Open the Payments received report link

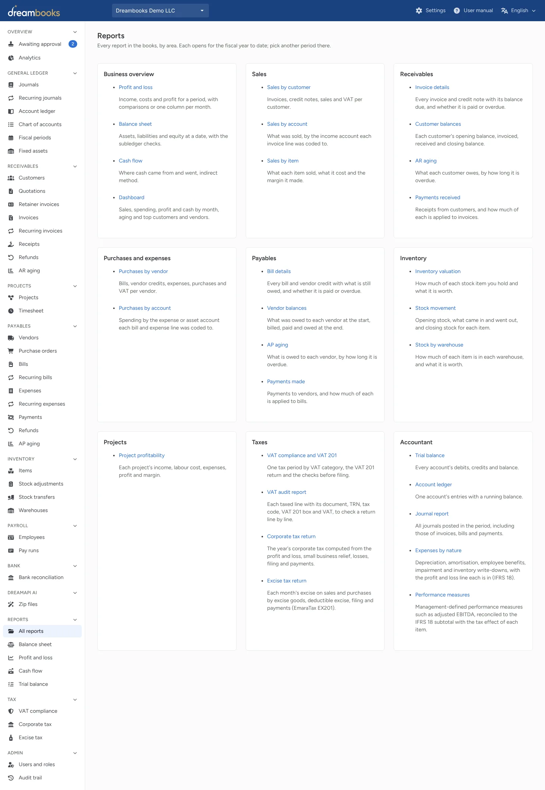coord(438,197)
